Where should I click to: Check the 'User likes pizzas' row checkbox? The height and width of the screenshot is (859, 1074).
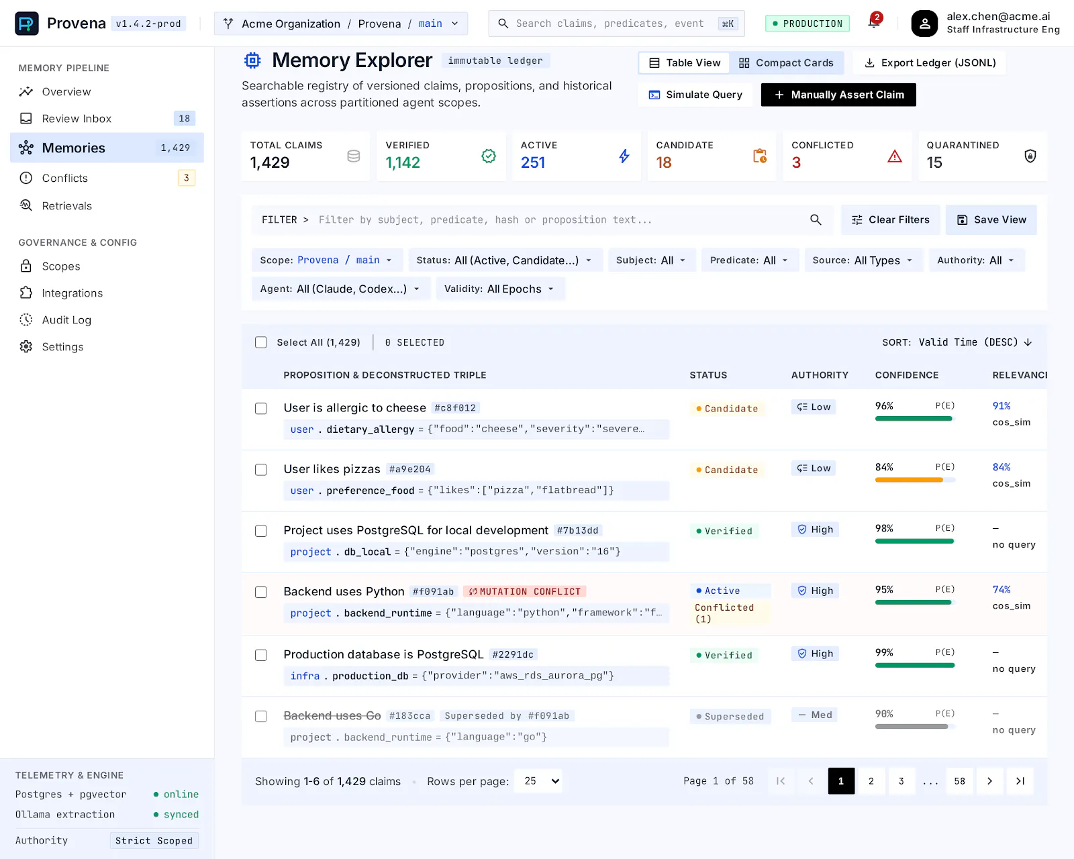tap(261, 470)
